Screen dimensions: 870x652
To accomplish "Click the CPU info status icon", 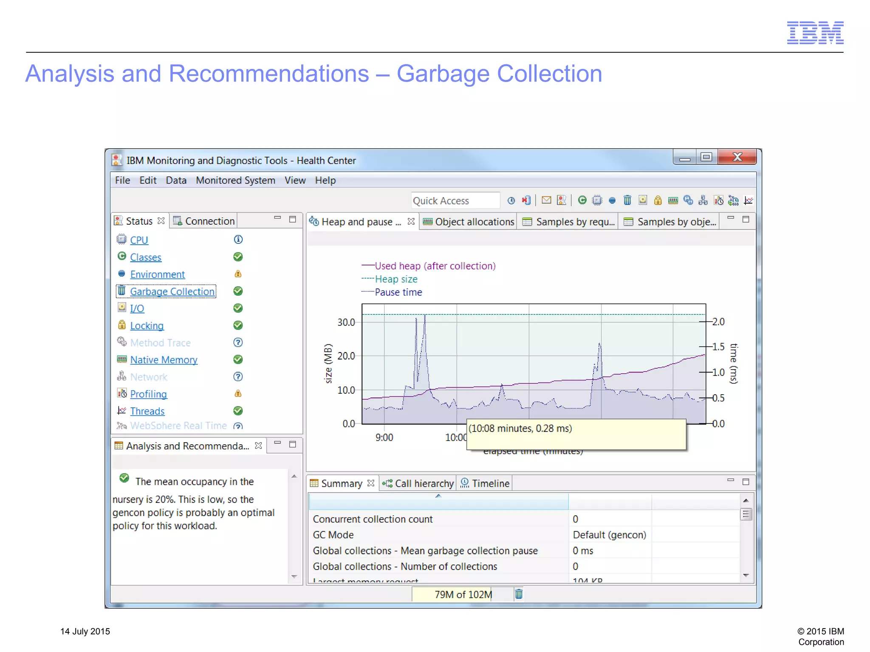I will pos(238,240).
